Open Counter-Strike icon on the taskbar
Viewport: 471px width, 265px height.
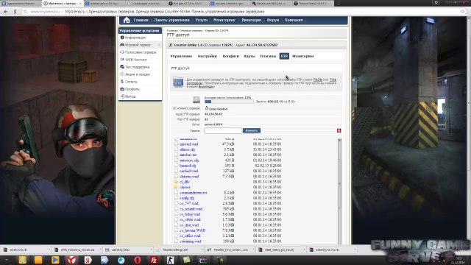point(170,260)
